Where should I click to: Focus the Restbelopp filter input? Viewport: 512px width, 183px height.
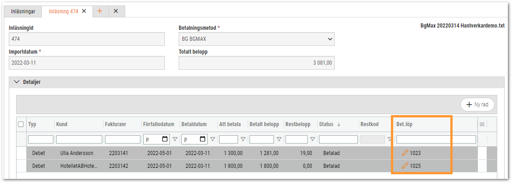[297, 139]
